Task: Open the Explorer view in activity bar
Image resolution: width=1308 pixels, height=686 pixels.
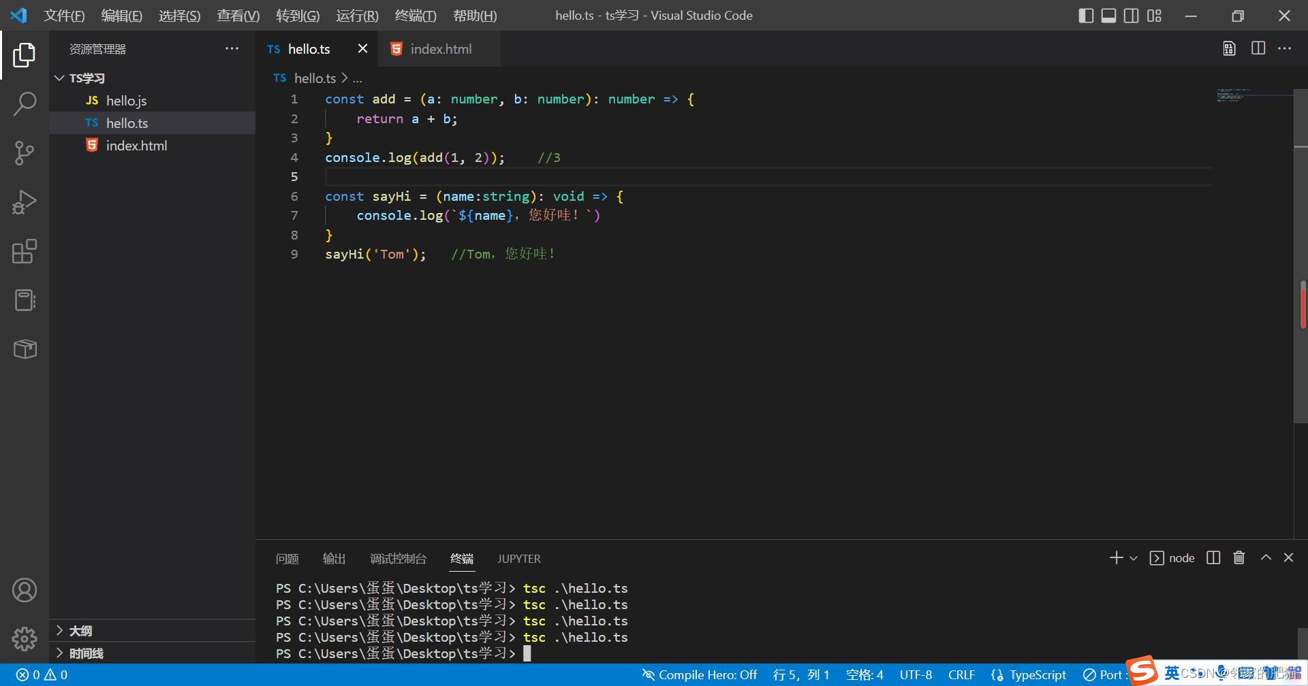Action: pyautogui.click(x=25, y=55)
